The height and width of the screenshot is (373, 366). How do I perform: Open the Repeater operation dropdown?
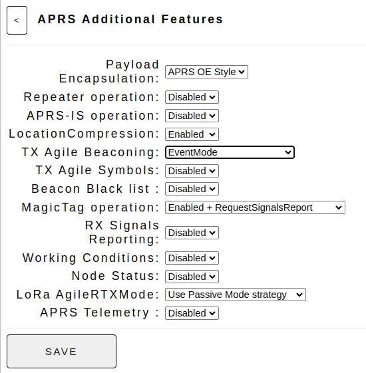(192, 97)
